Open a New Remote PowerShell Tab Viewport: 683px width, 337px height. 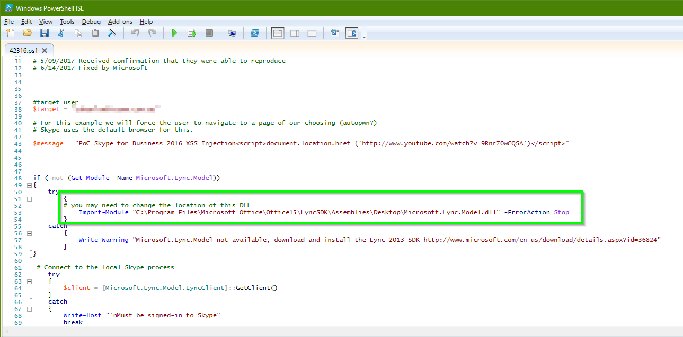(x=232, y=33)
